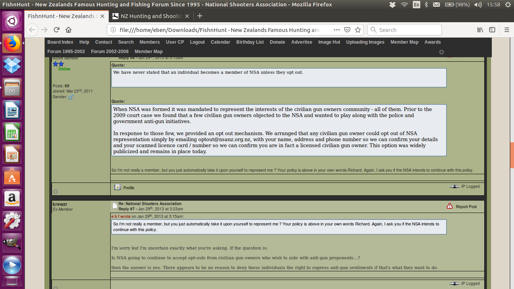Click the Pocket save icon

(347, 30)
